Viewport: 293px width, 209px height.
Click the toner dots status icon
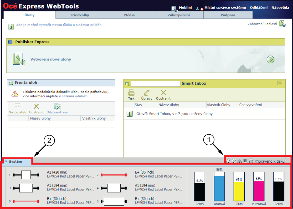pos(239,161)
